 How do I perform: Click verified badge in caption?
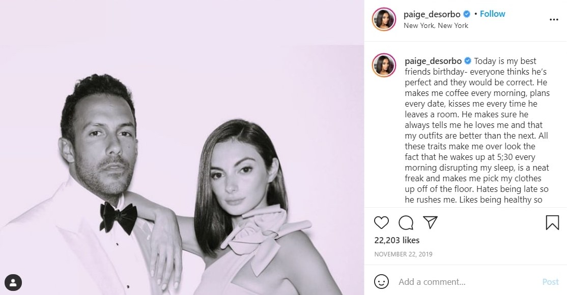[468, 60]
